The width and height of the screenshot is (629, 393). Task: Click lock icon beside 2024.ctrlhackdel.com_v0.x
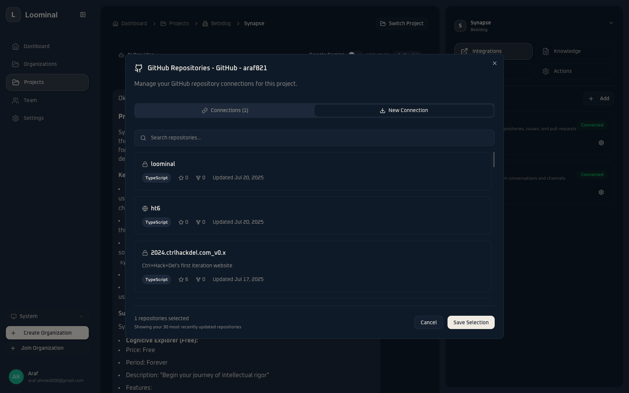(x=145, y=253)
